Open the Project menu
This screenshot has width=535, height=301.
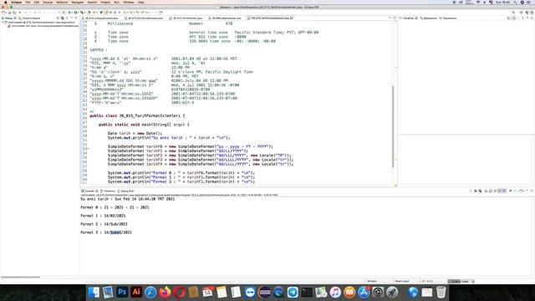pyautogui.click(x=105, y=2)
